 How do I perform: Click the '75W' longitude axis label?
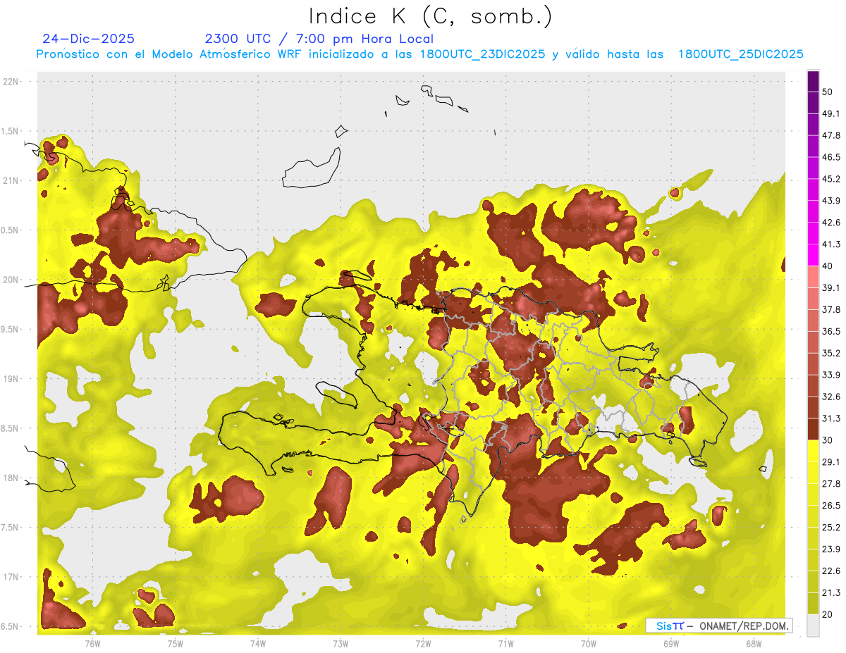(175, 644)
